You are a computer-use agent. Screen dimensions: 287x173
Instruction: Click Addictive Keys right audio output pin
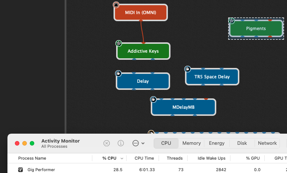(153, 59)
